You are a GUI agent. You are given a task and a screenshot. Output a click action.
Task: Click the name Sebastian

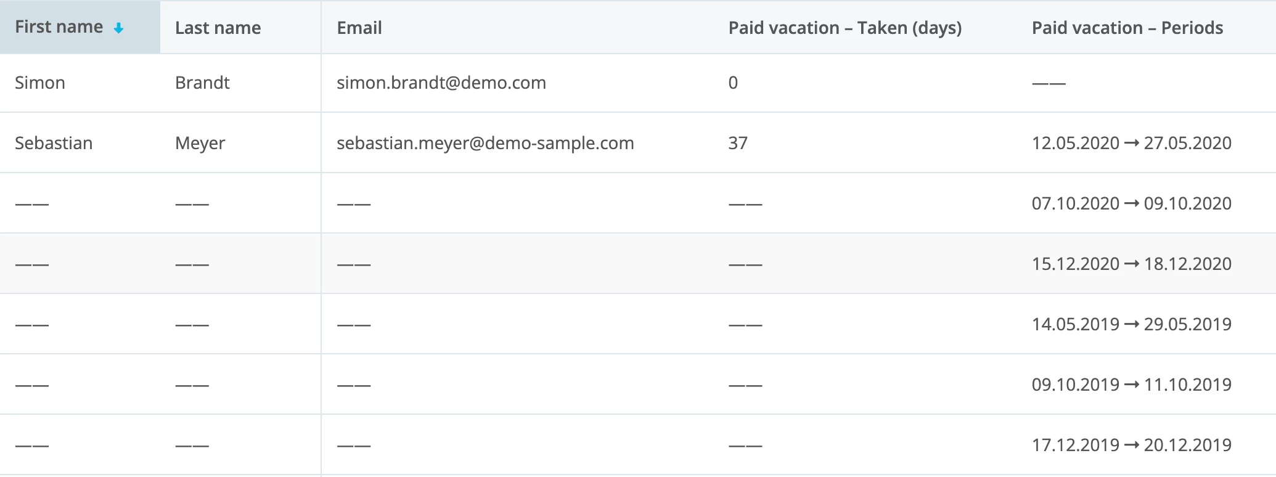[x=54, y=143]
